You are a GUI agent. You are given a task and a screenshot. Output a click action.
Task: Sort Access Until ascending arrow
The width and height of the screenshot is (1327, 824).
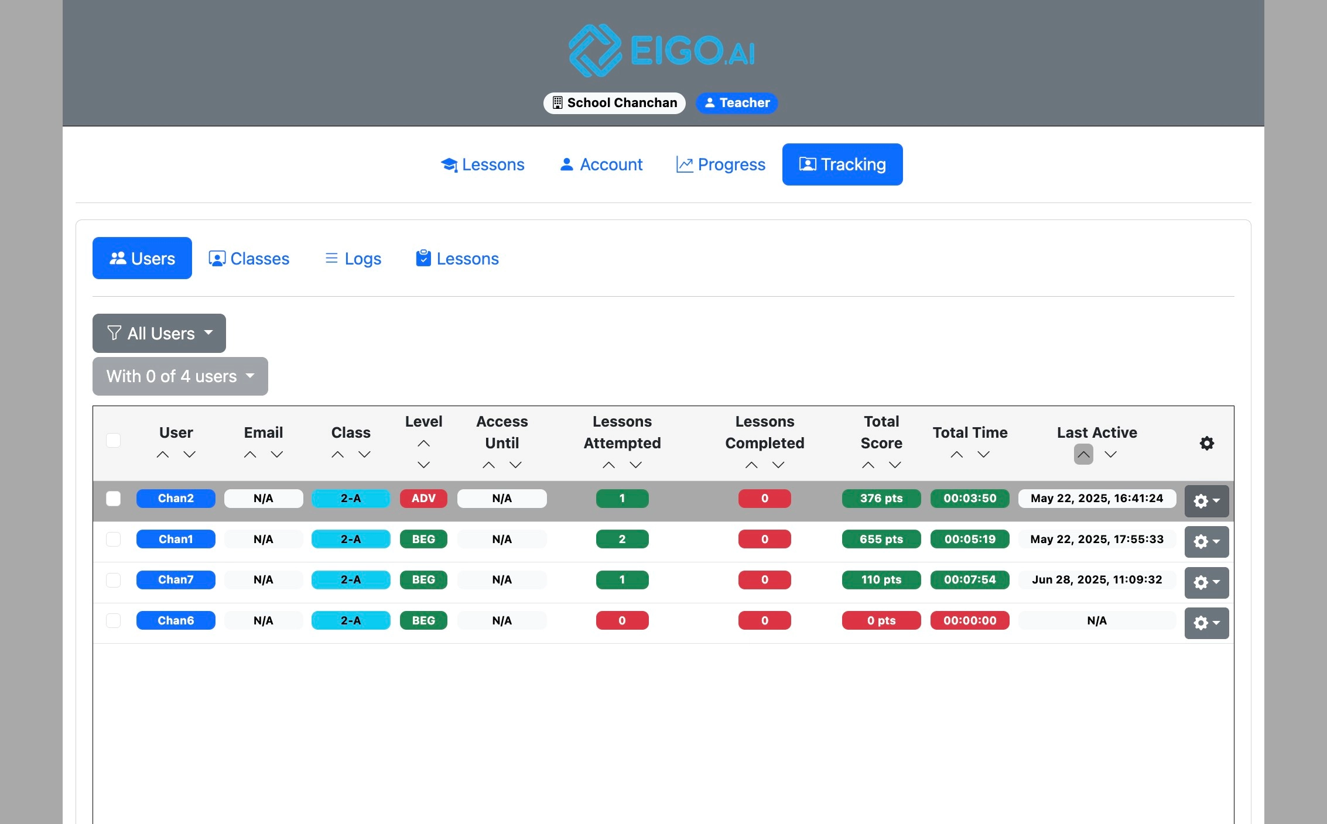tap(488, 465)
